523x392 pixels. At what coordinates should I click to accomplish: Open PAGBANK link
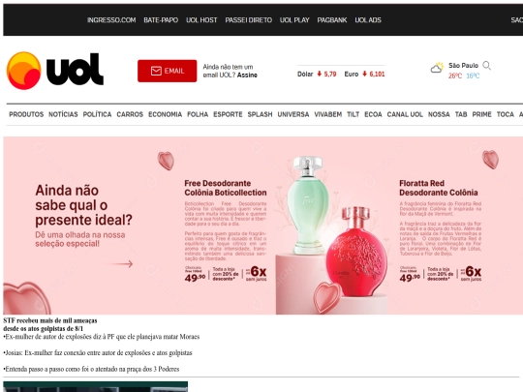click(x=332, y=20)
